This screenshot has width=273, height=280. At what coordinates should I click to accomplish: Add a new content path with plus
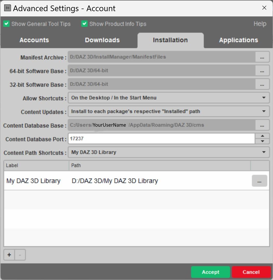pos(9,255)
